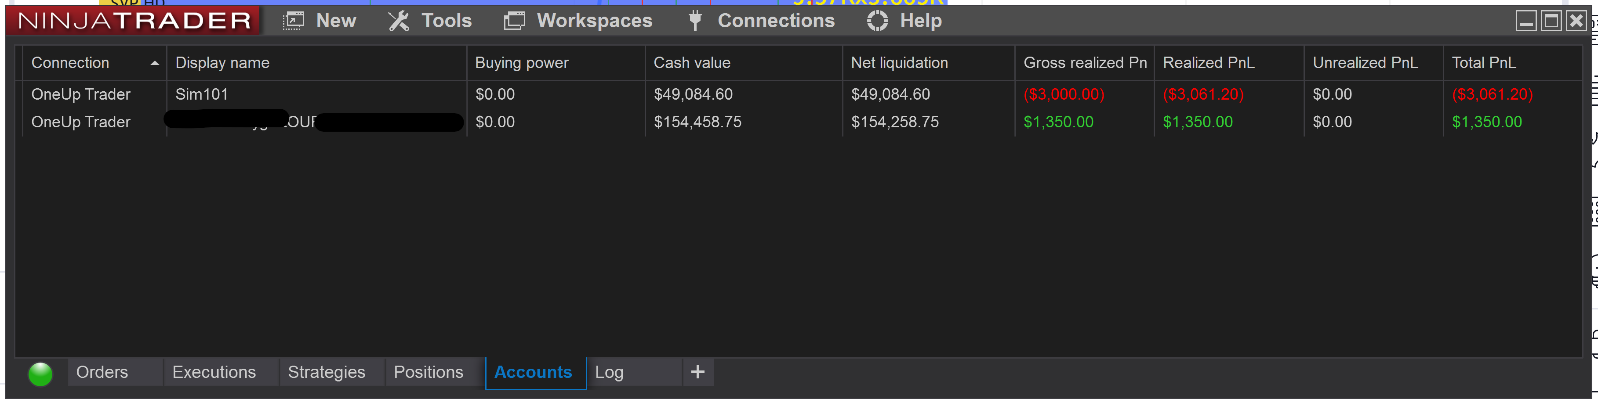This screenshot has width=1598, height=399.
Task: Open the New menu
Action: [320, 21]
